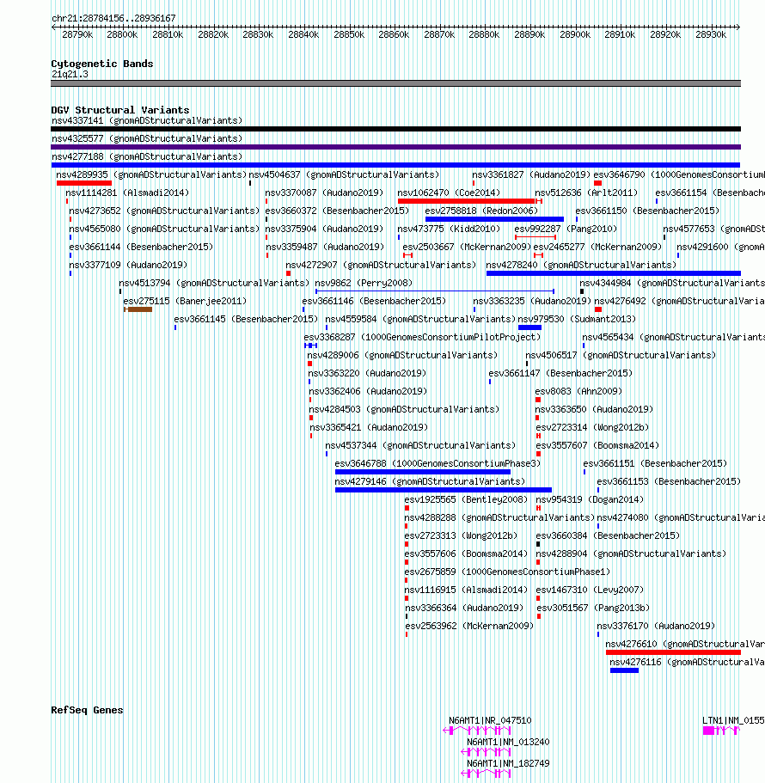Click the brown esv275115 (Banerjee2011) bar
This screenshot has height=783, width=765.
coord(138,309)
